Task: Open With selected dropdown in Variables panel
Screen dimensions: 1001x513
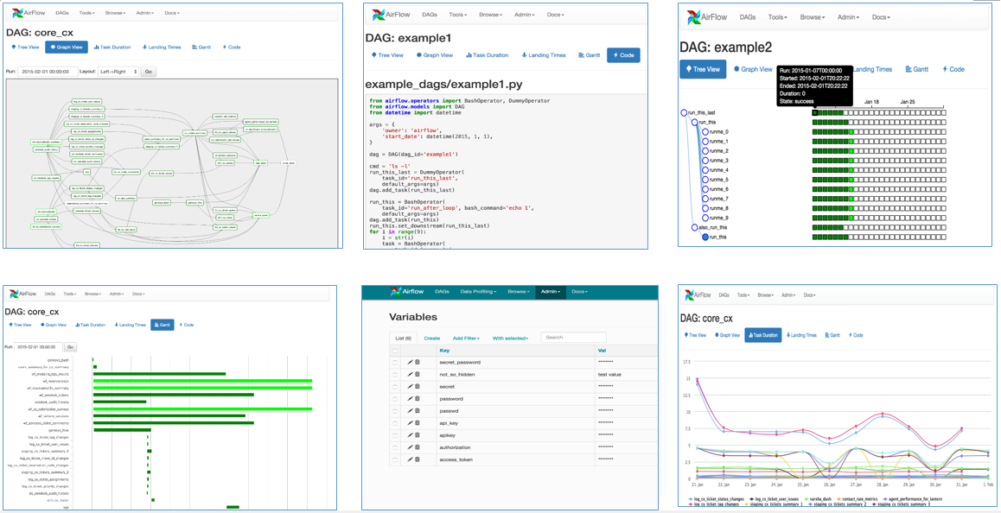Action: tap(510, 339)
